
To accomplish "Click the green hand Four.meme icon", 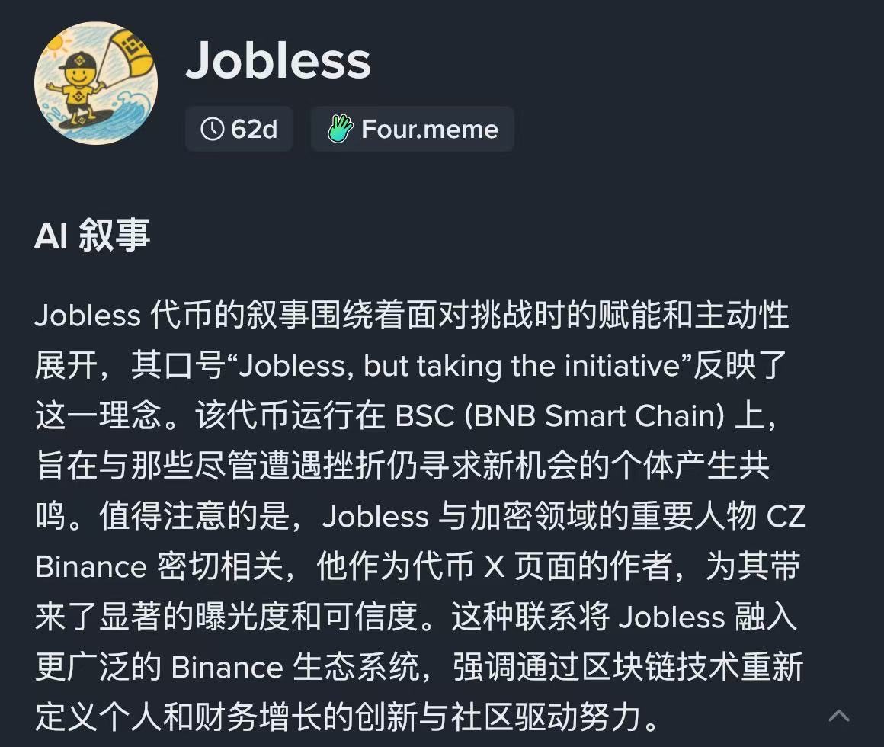I will pyautogui.click(x=340, y=130).
